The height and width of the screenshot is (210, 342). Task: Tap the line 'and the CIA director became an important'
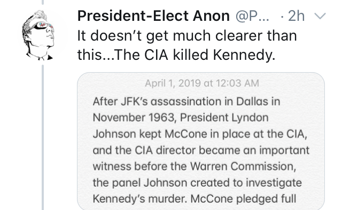(x=201, y=151)
